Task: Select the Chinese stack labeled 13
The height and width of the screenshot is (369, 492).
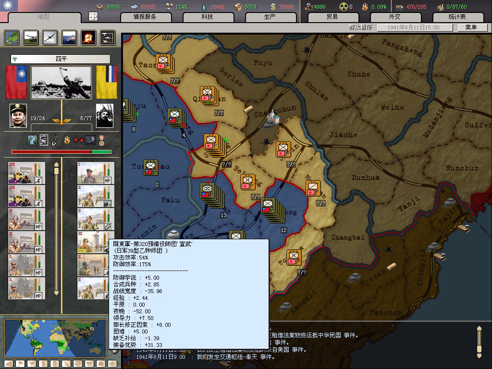Action: pos(213,196)
